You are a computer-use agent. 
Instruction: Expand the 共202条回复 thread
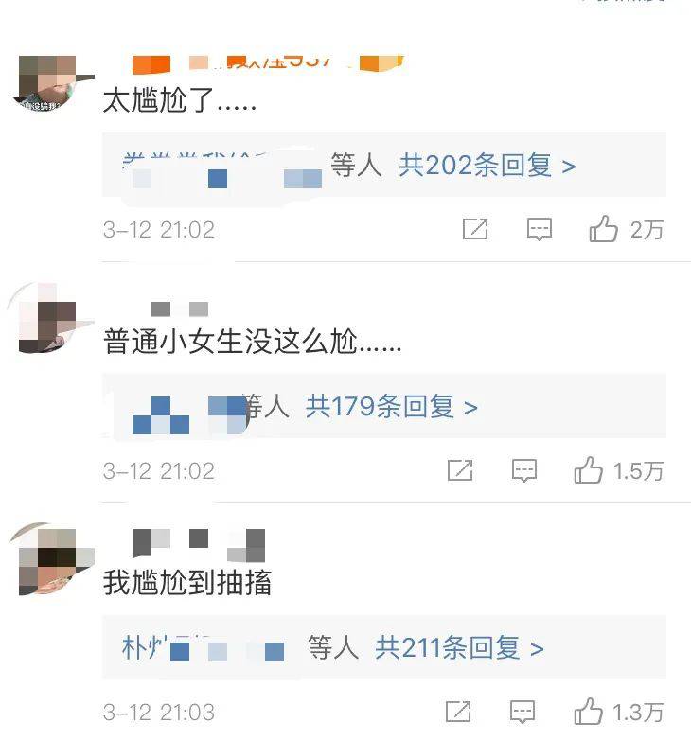pos(487,166)
